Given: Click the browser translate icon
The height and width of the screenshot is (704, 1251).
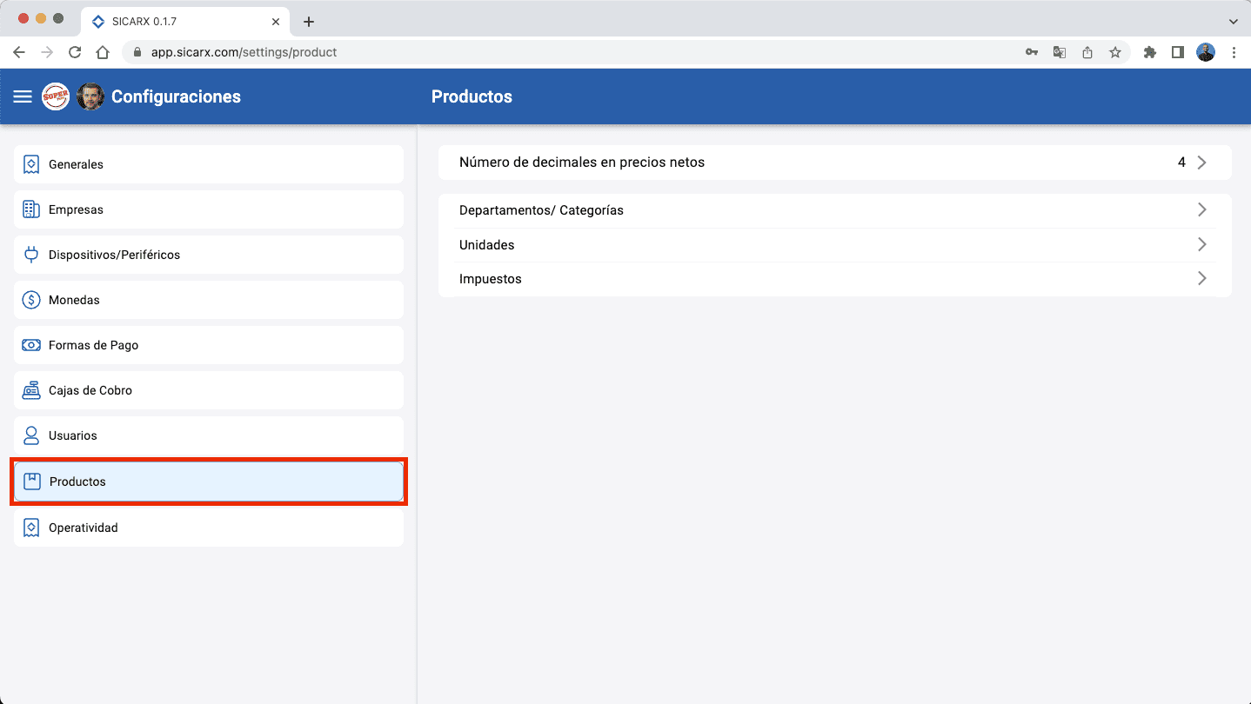Looking at the screenshot, I should pos(1059,52).
